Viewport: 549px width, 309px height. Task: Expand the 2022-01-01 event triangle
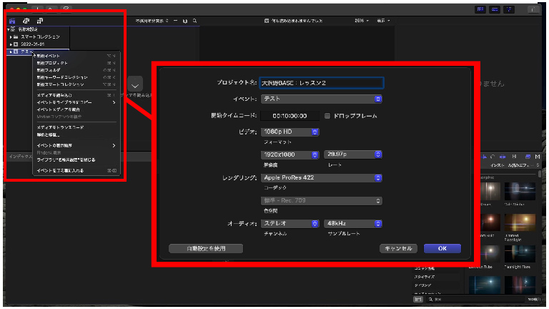pos(11,44)
